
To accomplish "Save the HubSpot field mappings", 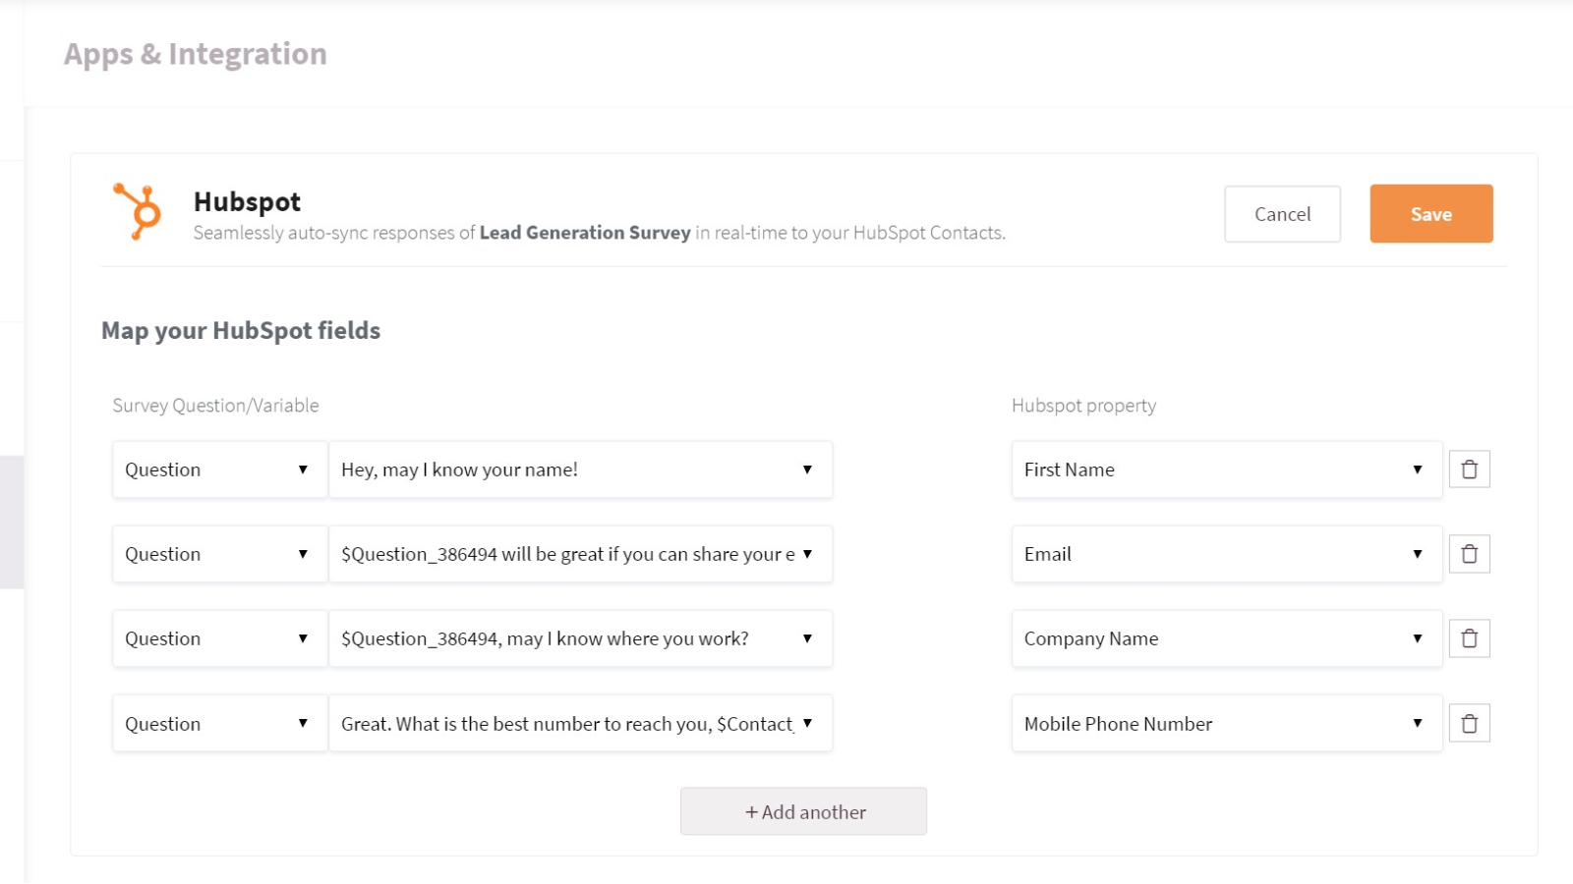I will pos(1430,213).
